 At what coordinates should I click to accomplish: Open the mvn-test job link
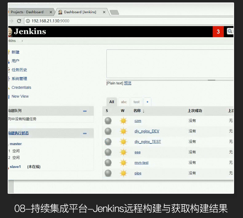point(141,163)
